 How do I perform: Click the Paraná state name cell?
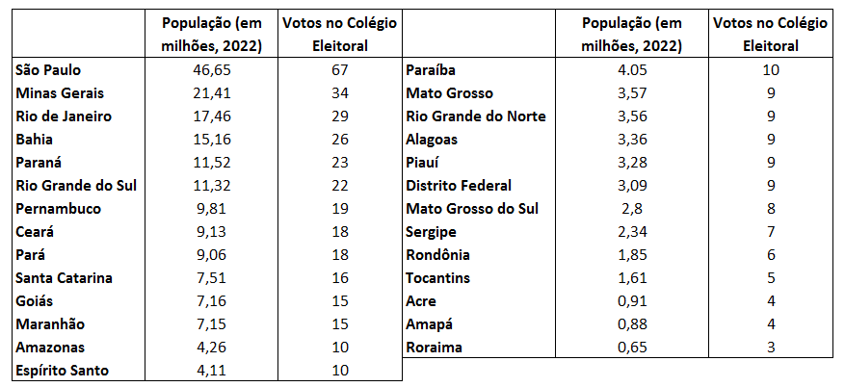[x=43, y=163]
